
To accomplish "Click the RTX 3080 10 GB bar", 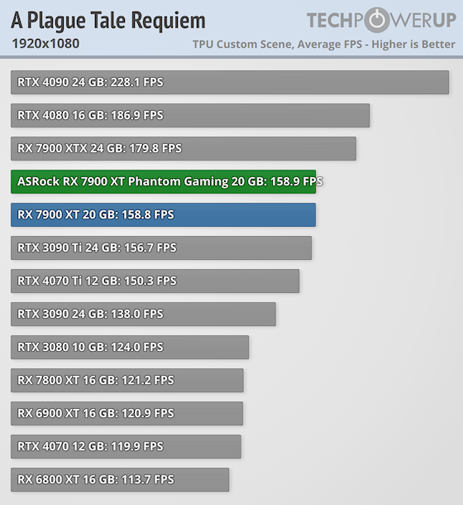I will pyautogui.click(x=130, y=347).
